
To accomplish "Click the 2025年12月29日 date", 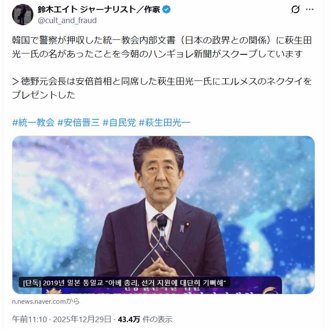I will pos(82,319).
